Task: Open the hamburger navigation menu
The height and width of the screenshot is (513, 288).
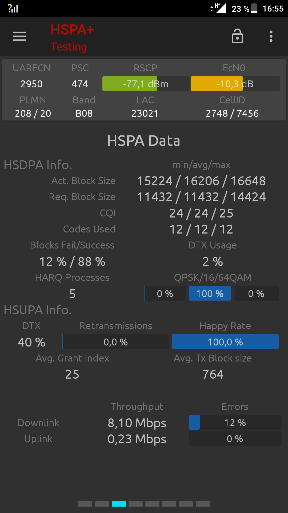Action: tap(19, 36)
